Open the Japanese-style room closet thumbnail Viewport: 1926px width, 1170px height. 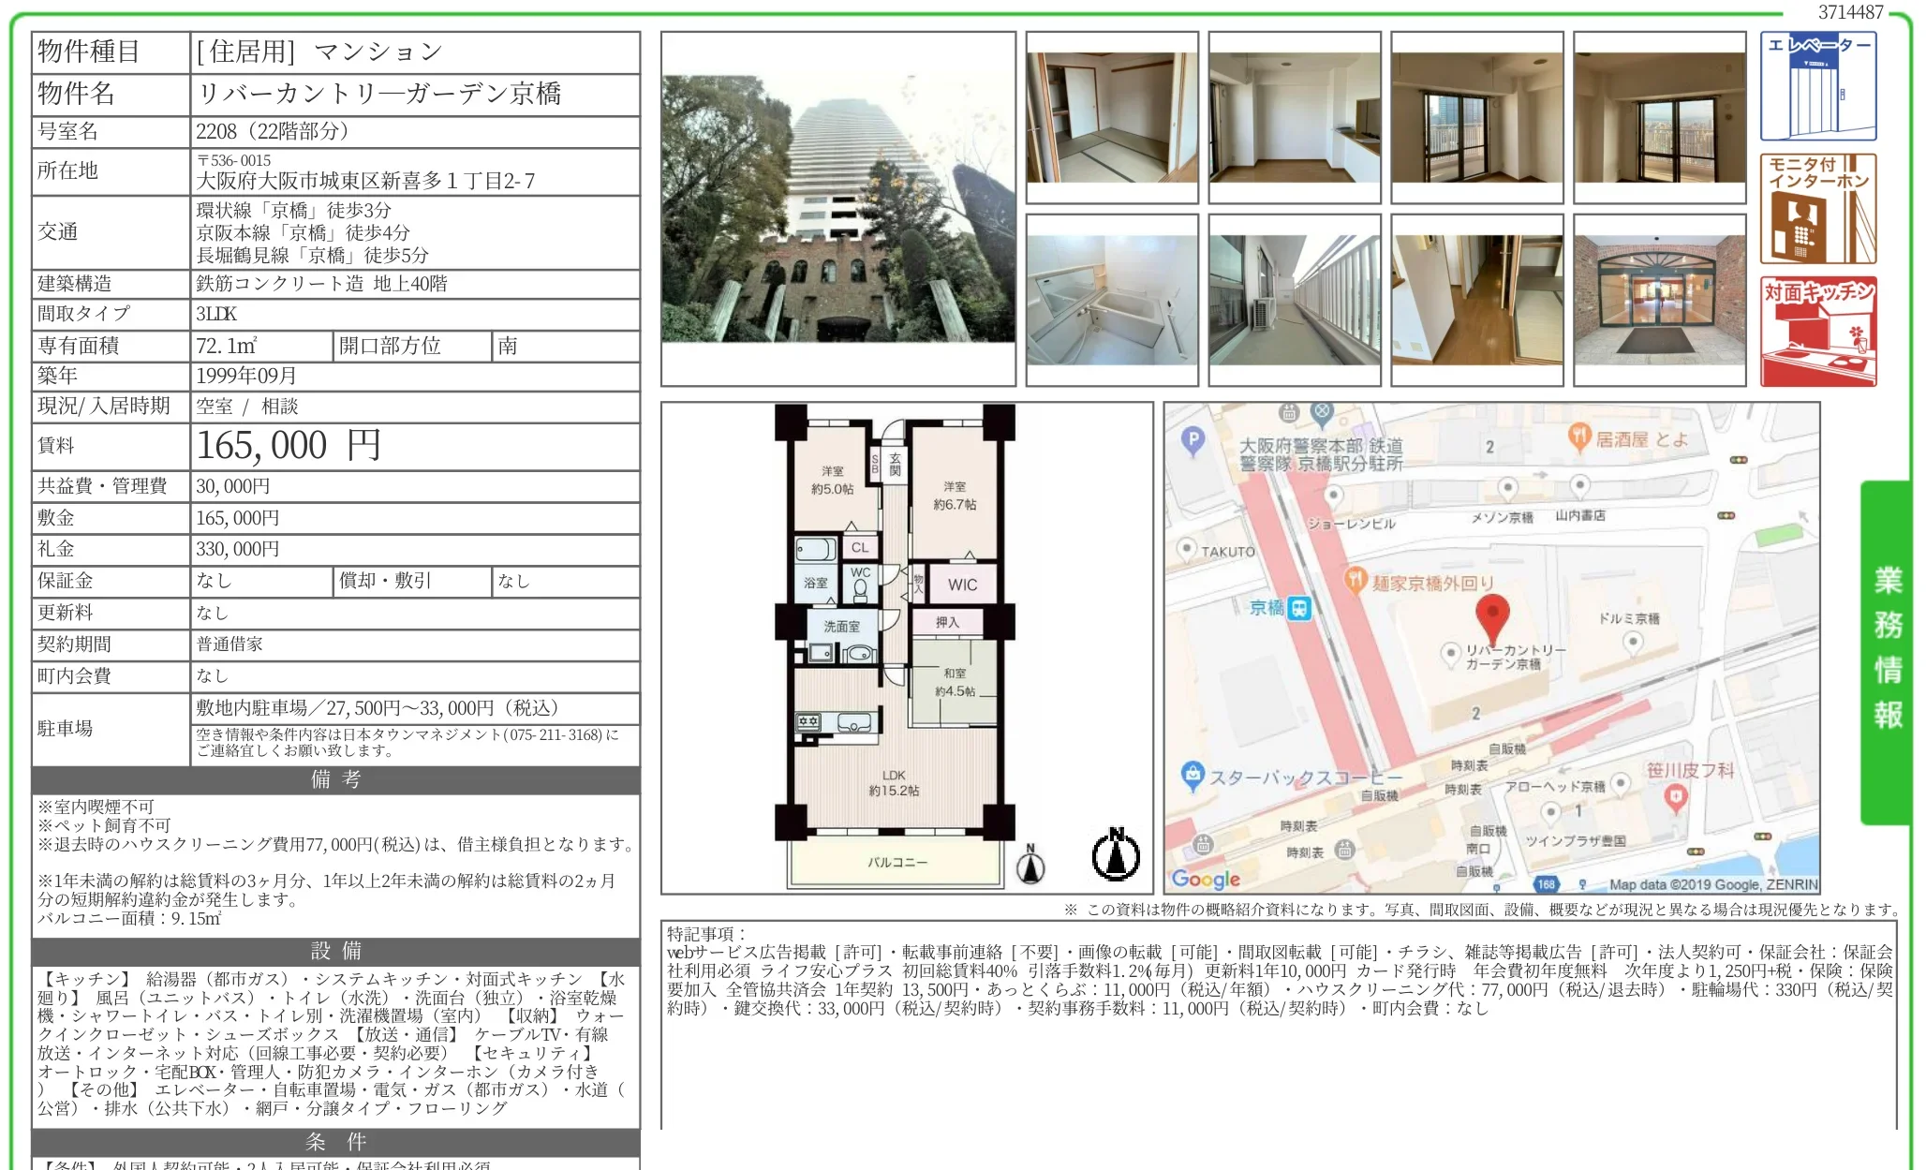tap(1111, 118)
